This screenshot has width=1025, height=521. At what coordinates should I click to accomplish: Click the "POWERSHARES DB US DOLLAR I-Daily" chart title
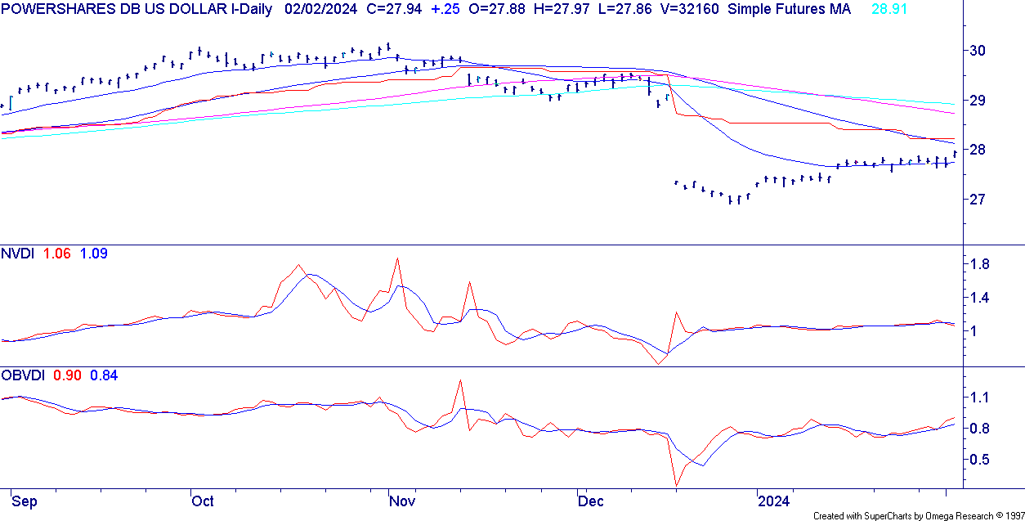(x=137, y=9)
